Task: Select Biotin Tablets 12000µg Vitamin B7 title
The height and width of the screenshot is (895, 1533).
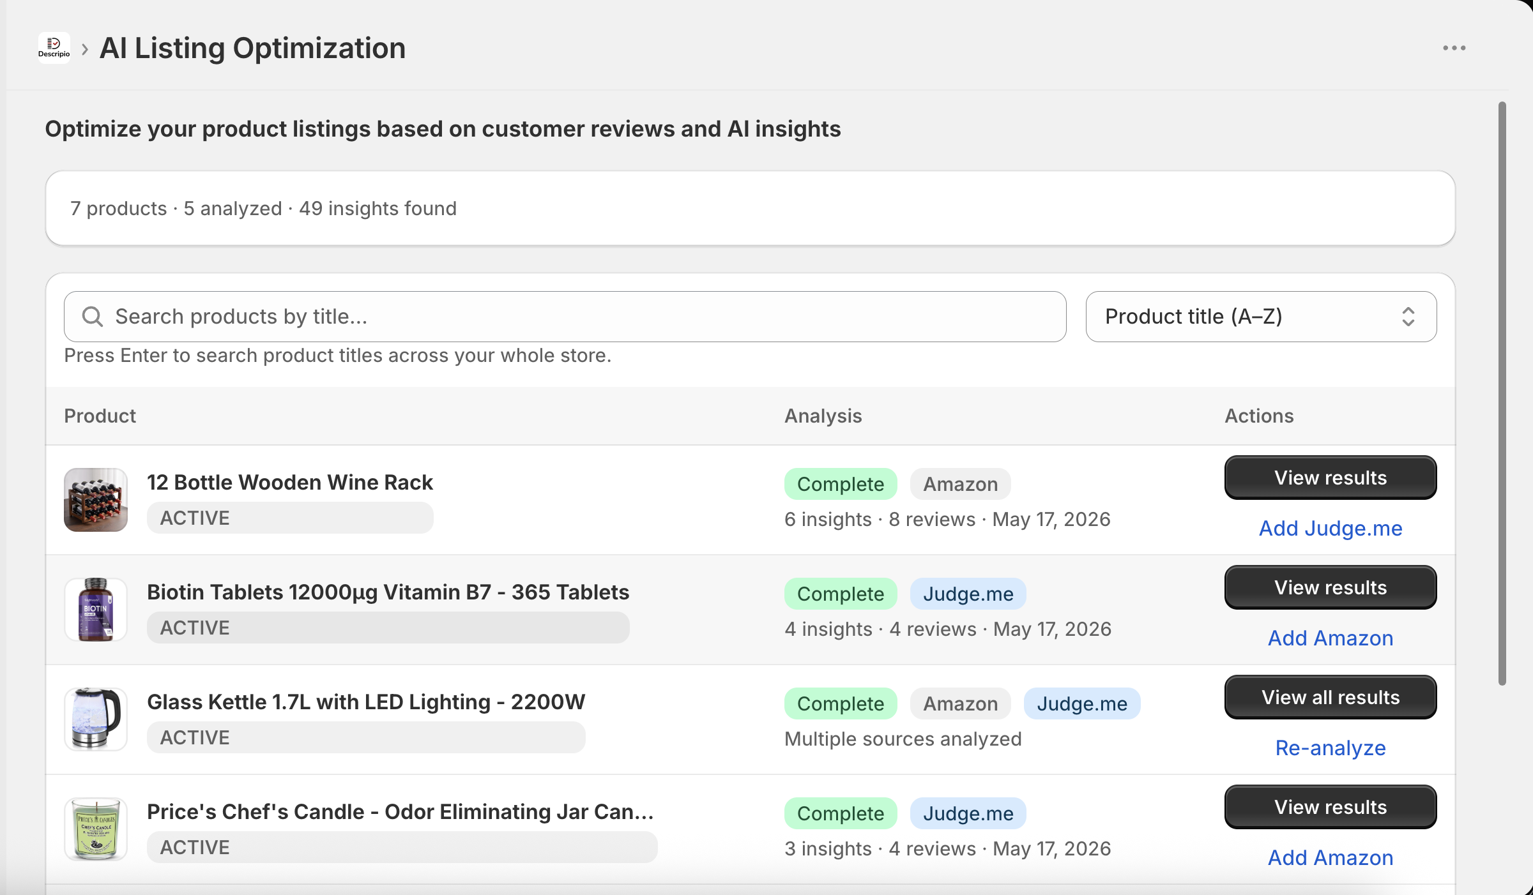Action: (388, 592)
